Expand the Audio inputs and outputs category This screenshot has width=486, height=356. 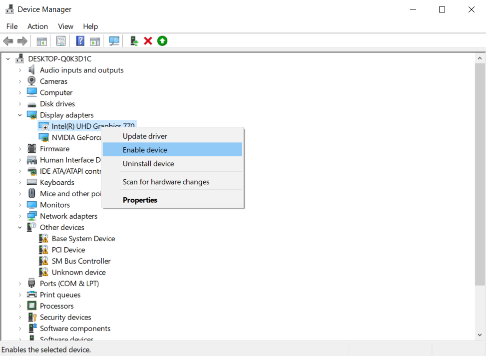20,70
